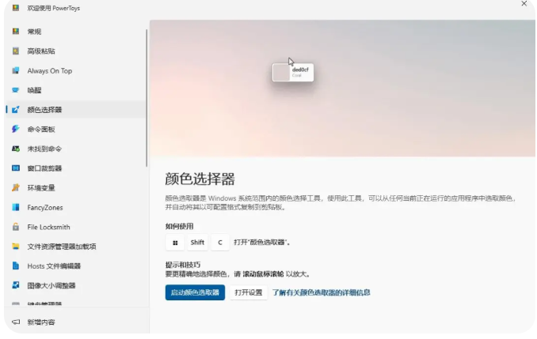Open 窗口裁剪器 module page

[x=76, y=168]
